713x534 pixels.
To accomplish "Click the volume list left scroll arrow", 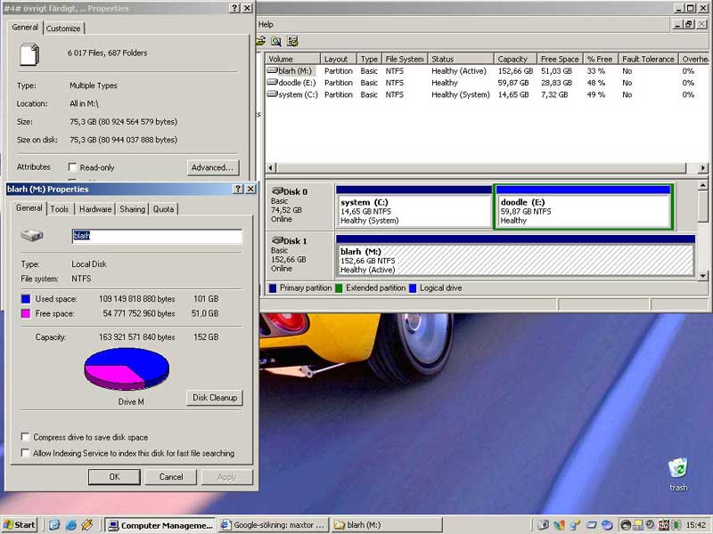I will [271, 168].
